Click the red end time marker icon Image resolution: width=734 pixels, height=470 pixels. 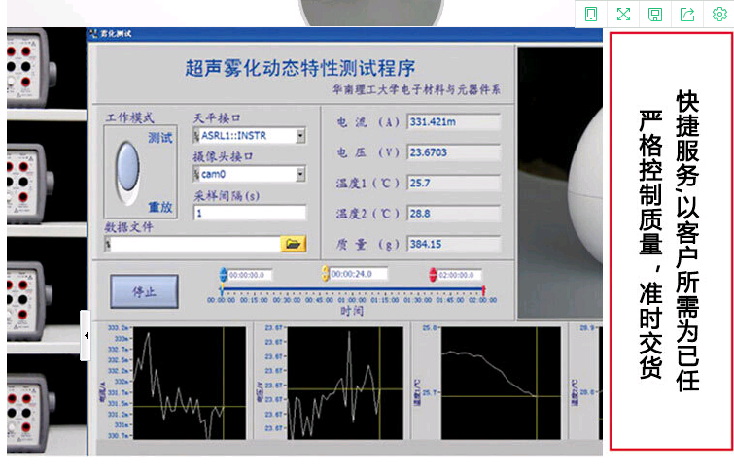434,274
